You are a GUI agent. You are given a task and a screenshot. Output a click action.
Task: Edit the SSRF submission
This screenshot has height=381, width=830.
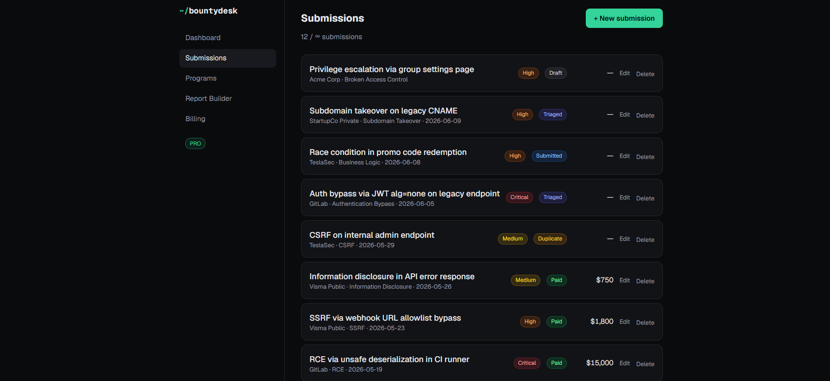(625, 322)
